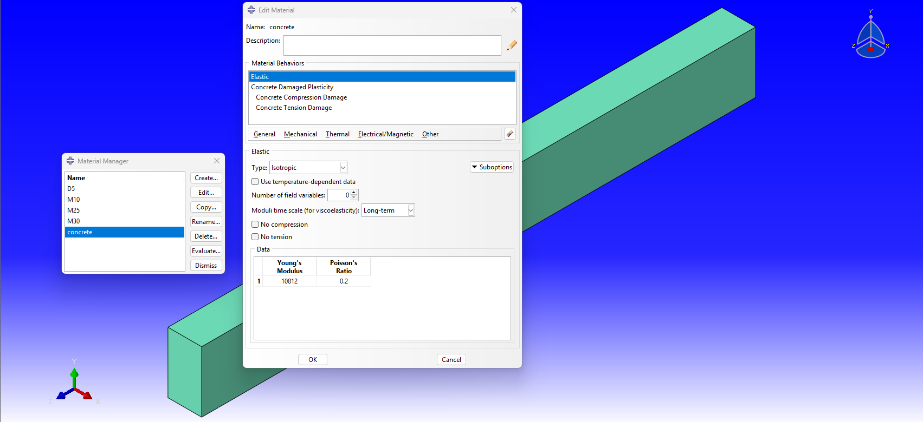Viewport: 923px width, 422px height.
Task: Click the delete behavior eraser icon
Action: click(509, 134)
